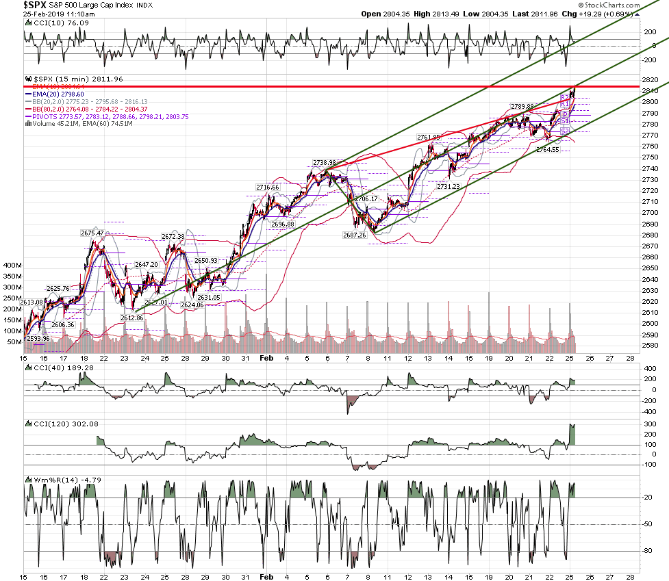The image size is (669, 581).
Task: Click the 2738.98 price label
Action: tap(325, 162)
